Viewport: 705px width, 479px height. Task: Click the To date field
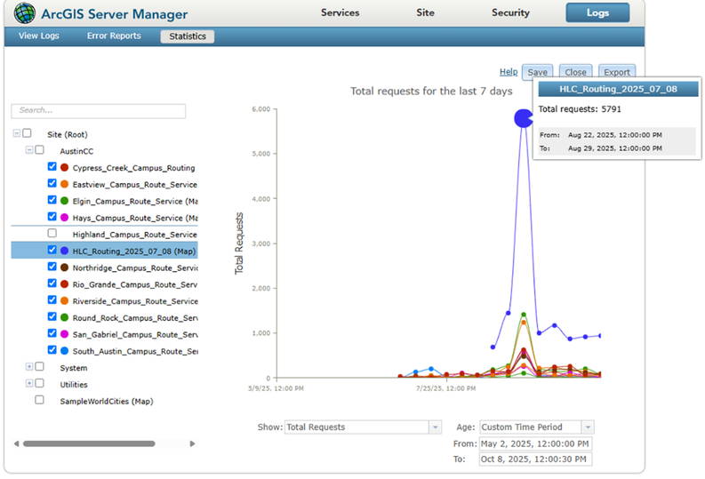535,459
